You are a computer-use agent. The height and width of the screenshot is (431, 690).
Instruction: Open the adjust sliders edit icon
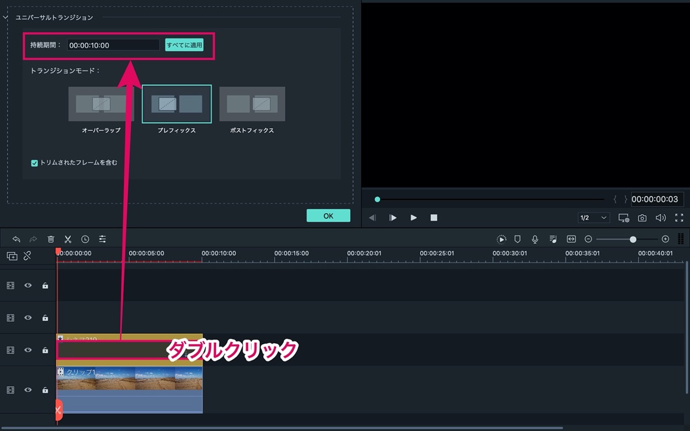pyautogui.click(x=102, y=239)
